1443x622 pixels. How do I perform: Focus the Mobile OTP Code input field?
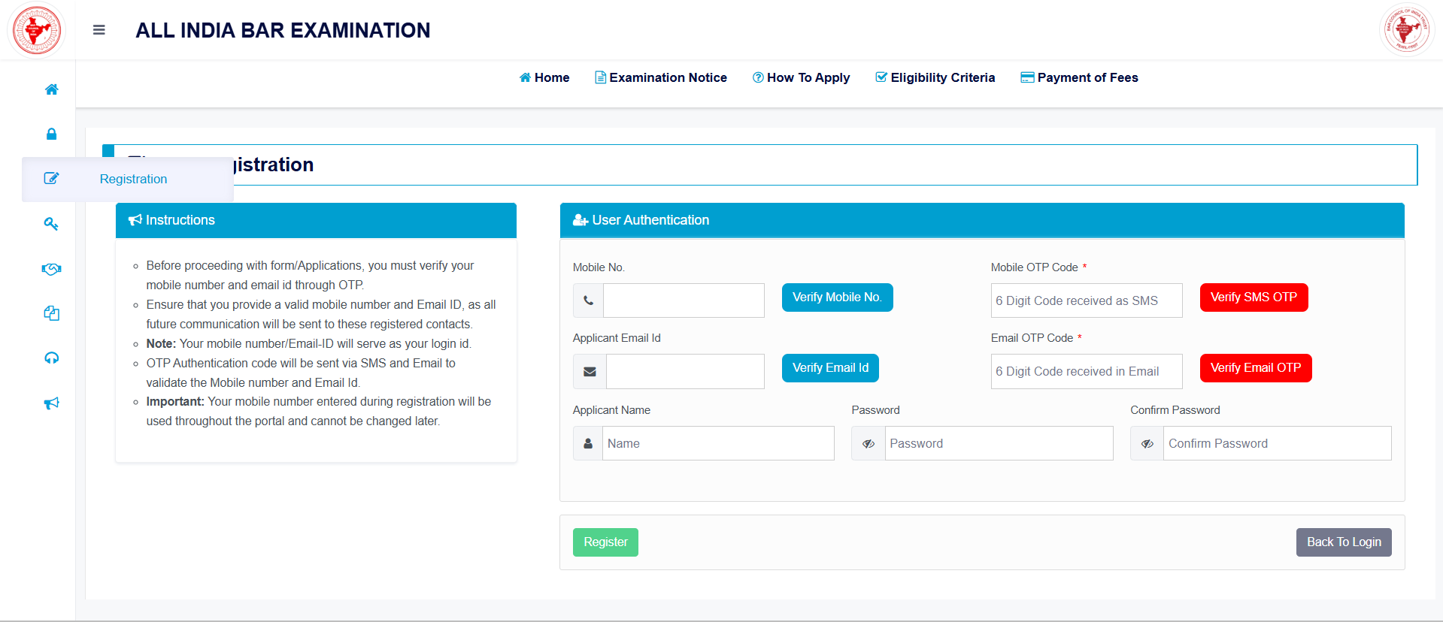pyautogui.click(x=1086, y=300)
